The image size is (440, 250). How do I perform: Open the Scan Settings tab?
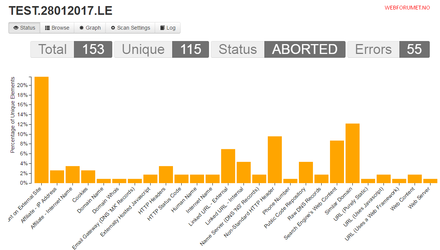130,28
